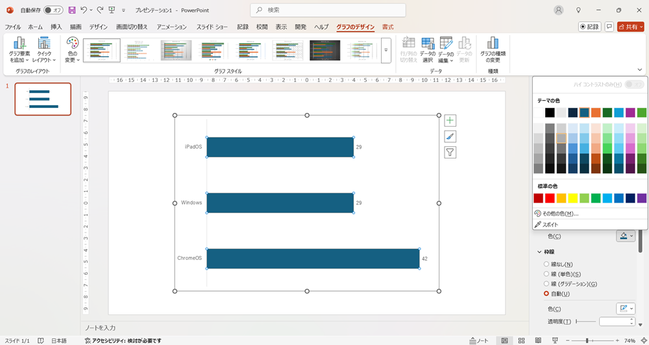Viewport: 649px width, 345px height.
Task: Click the lightbulb ideas icon
Action: (x=579, y=10)
